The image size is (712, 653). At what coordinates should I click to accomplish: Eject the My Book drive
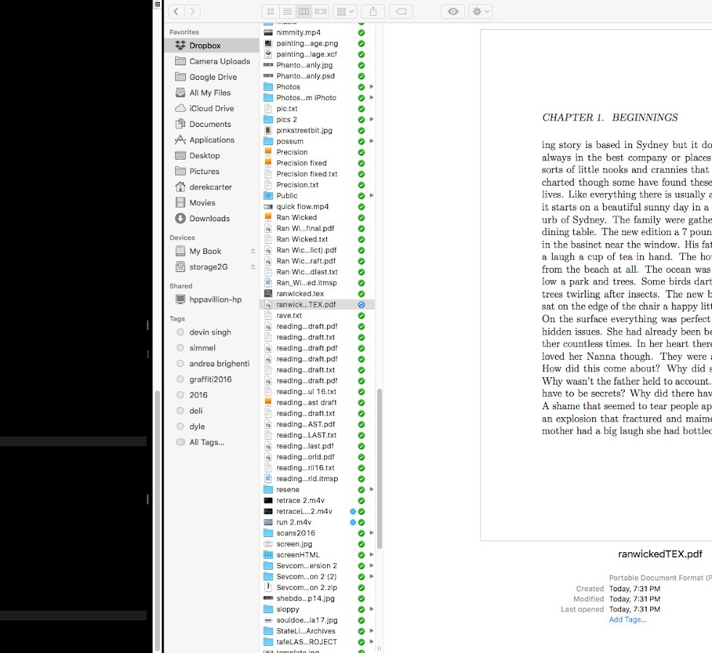pos(253,251)
